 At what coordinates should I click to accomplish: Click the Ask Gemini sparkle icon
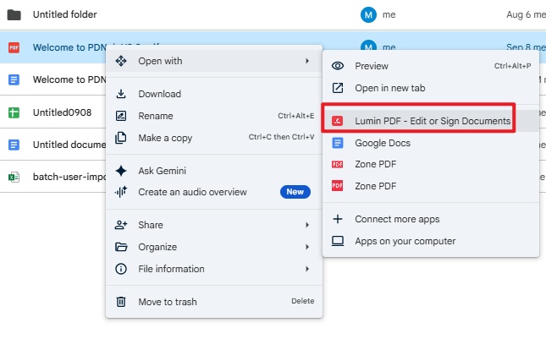121,171
